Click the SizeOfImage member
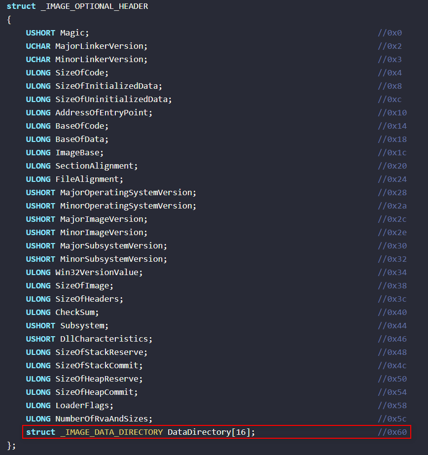The height and width of the screenshot is (455, 428). click(84, 286)
